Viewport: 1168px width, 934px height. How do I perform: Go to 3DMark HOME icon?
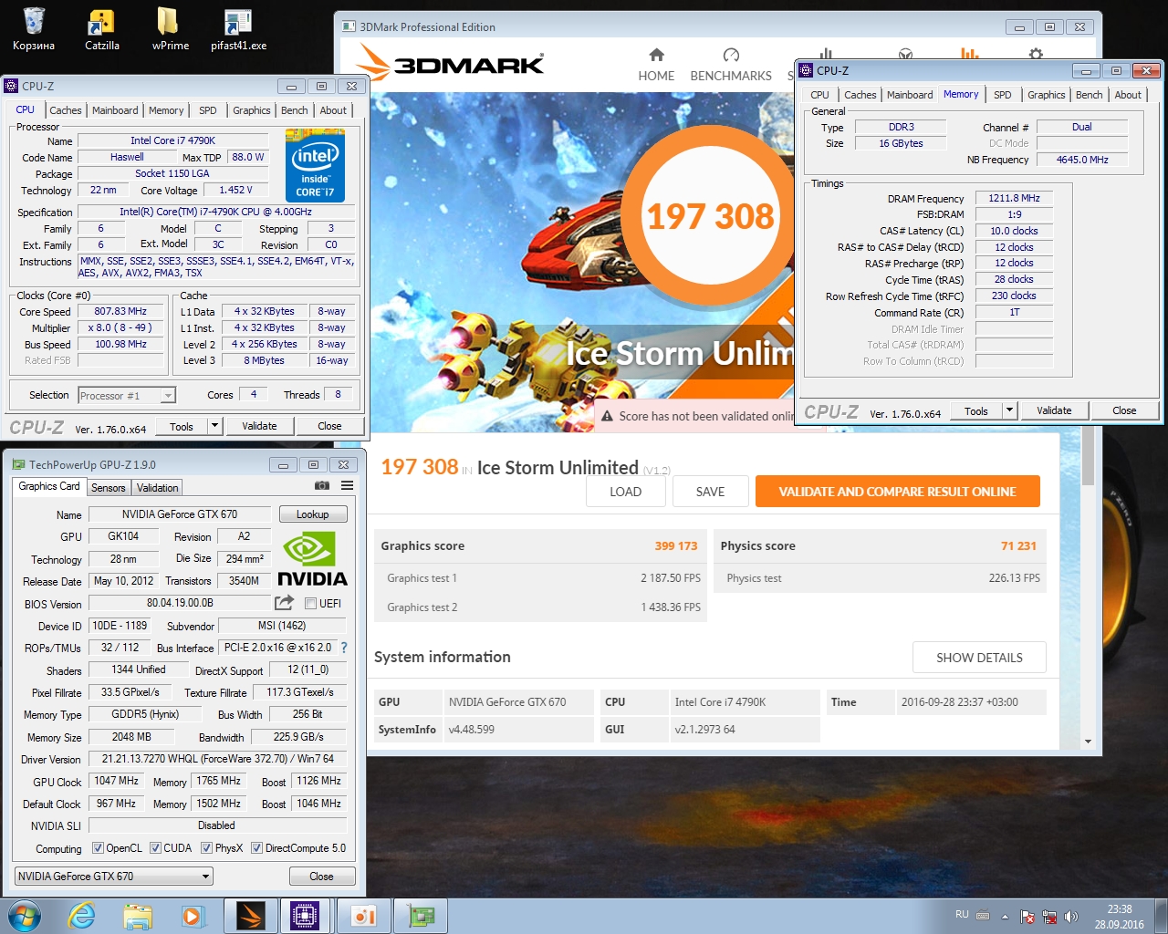pos(656,55)
